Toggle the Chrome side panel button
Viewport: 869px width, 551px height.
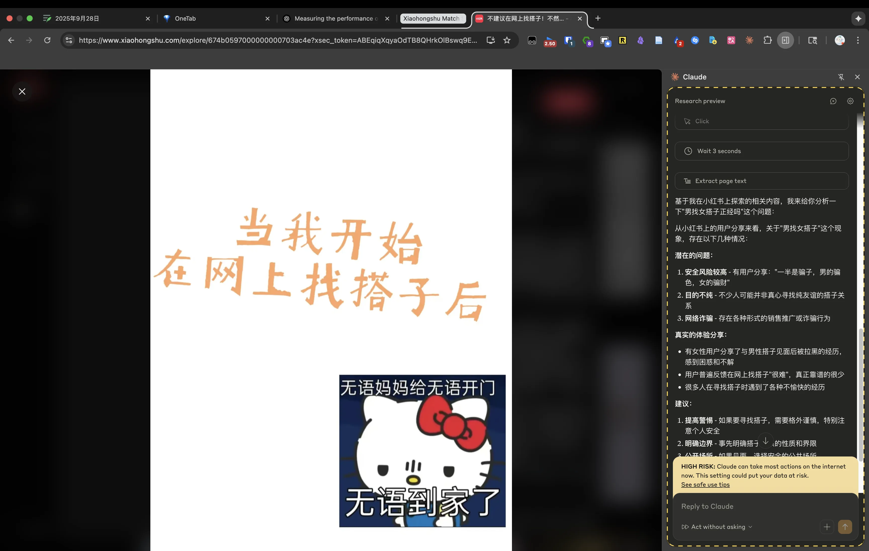(785, 40)
